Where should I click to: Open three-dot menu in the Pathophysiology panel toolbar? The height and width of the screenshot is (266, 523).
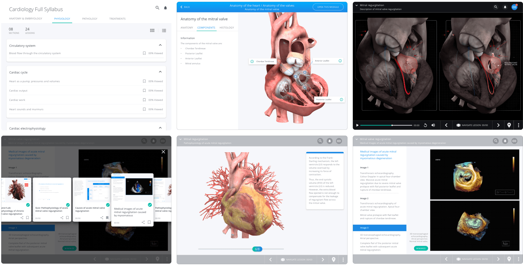tap(343, 260)
